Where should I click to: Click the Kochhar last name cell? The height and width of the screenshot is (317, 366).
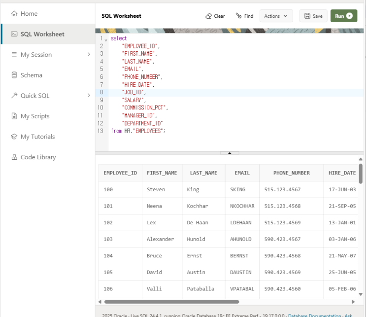click(203, 206)
